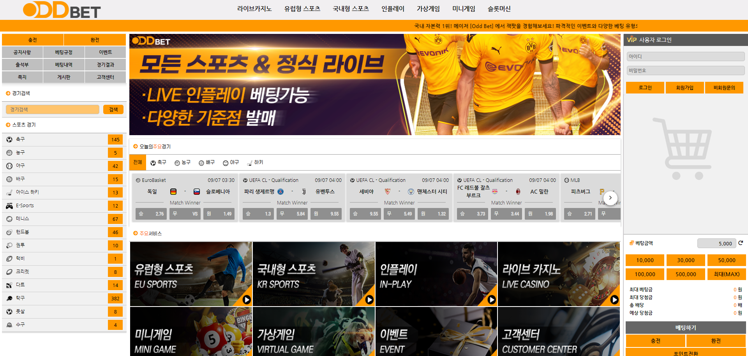The image size is (748, 356).
Task: Click the next arrow on today's matches carousel
Action: tap(610, 198)
